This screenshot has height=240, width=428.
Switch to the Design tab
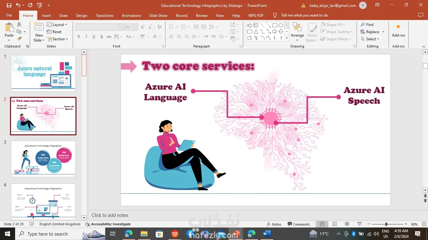click(81, 15)
